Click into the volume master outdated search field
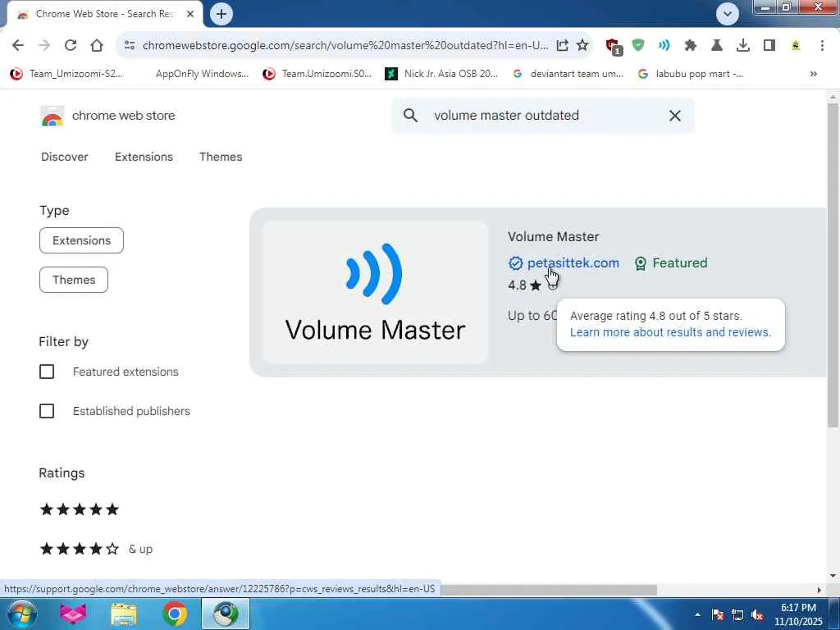 pyautogui.click(x=543, y=115)
